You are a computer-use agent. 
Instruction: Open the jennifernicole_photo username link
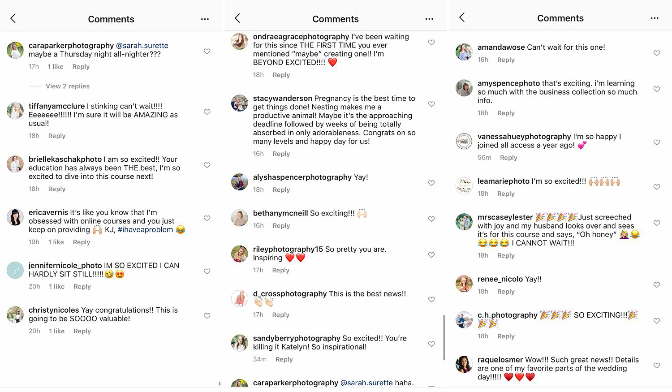point(65,266)
